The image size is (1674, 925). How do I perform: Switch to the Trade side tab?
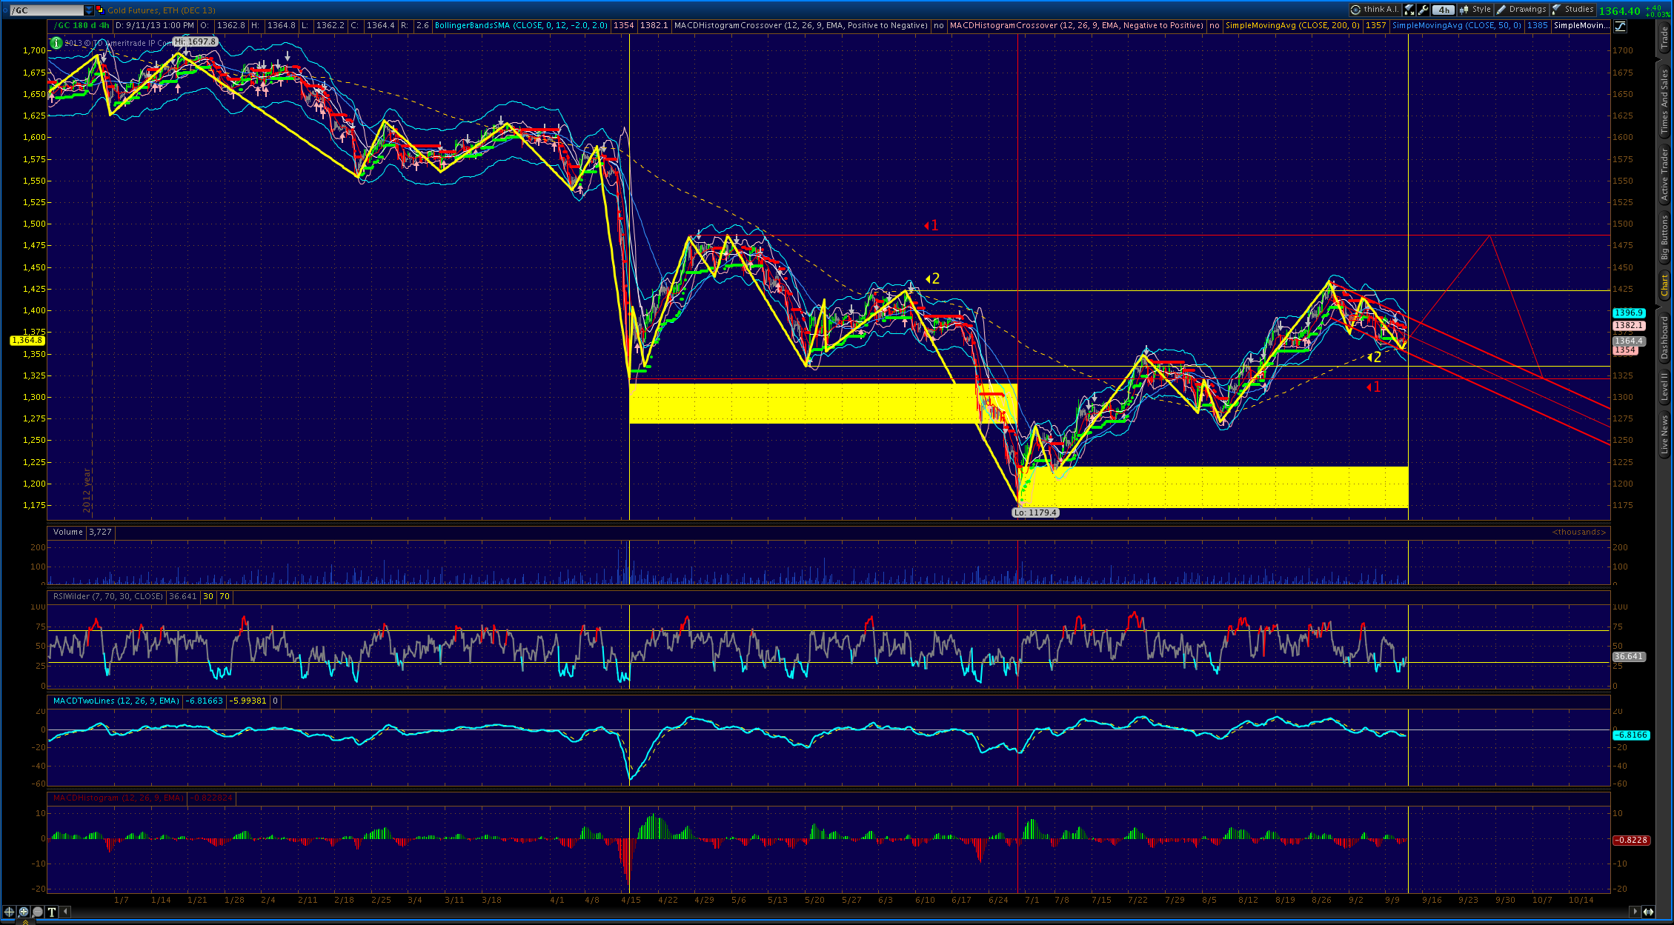[x=1664, y=37]
